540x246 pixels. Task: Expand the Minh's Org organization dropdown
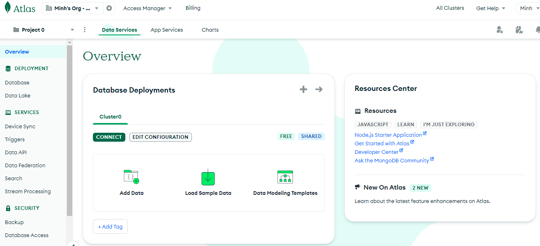97,9
